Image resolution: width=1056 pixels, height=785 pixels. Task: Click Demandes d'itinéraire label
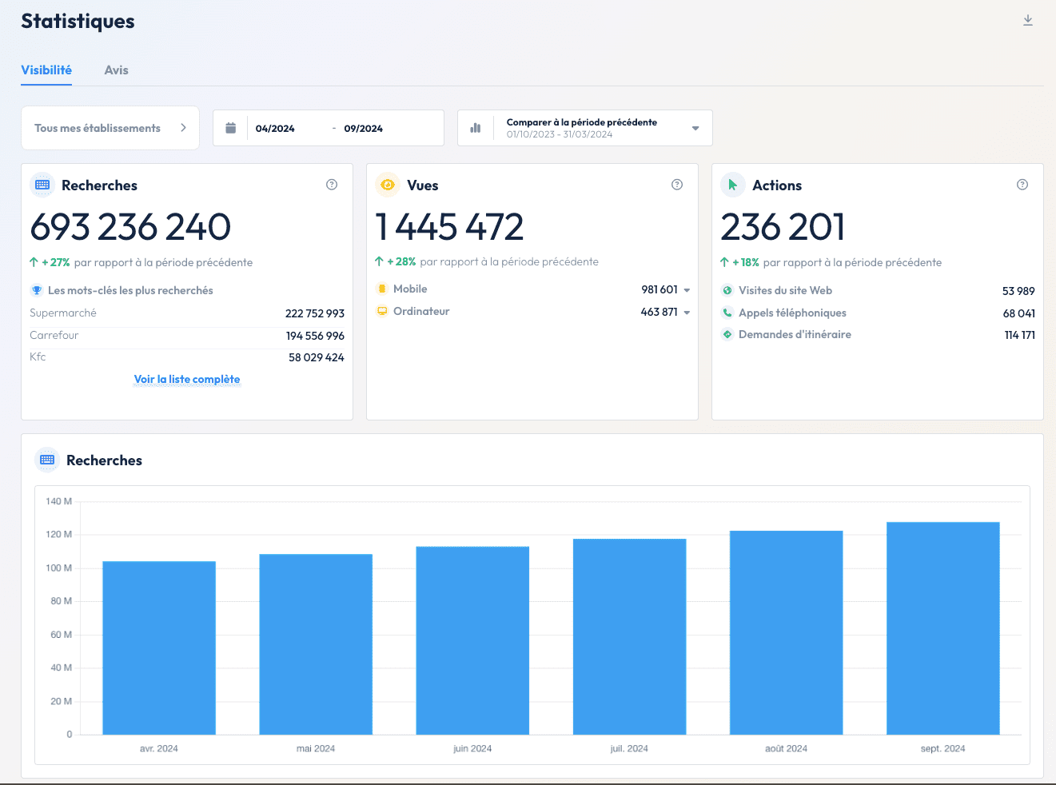(795, 334)
